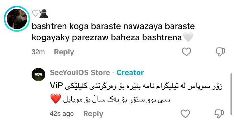
Task: Click the Kurdish reply text second line
Action: pyautogui.click(x=117, y=100)
